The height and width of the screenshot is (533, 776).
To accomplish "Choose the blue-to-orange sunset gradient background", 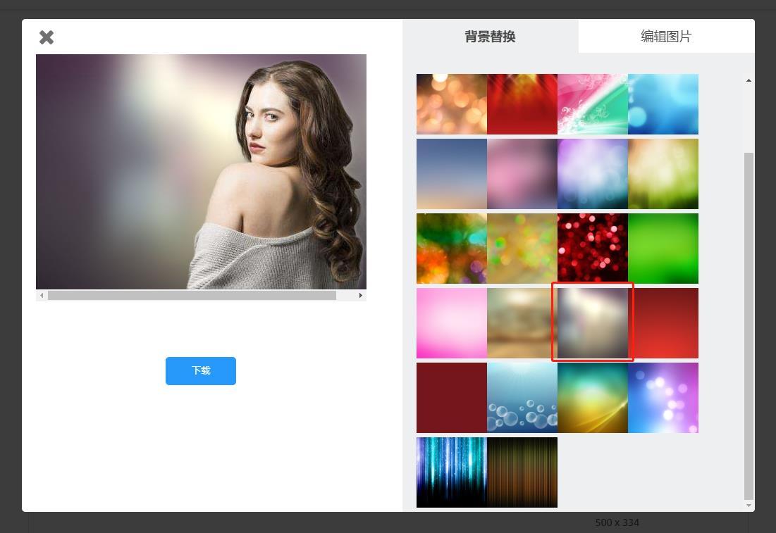I will tap(452, 174).
